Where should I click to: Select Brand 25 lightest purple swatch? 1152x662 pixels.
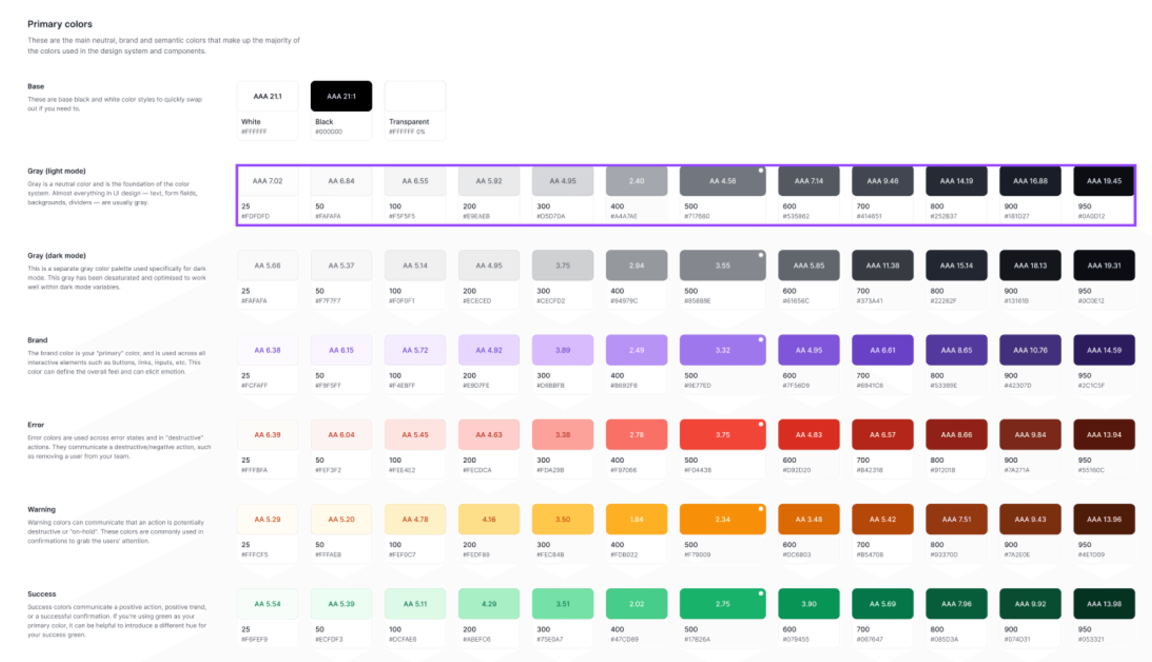click(x=267, y=350)
